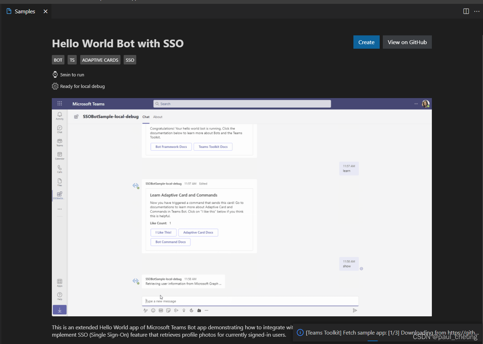Screen dimensions: 483x344
Task: Click the app icon beside SSOBotSample-local-debug title
Action: point(76,117)
